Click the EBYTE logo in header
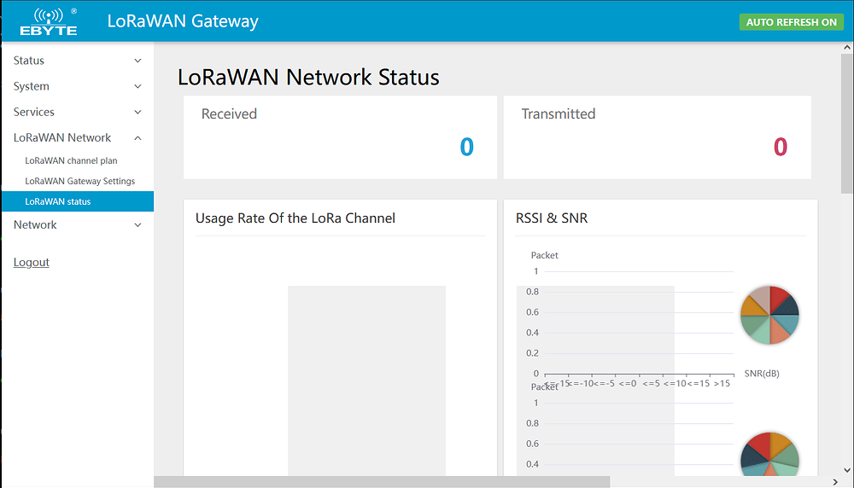 49,21
